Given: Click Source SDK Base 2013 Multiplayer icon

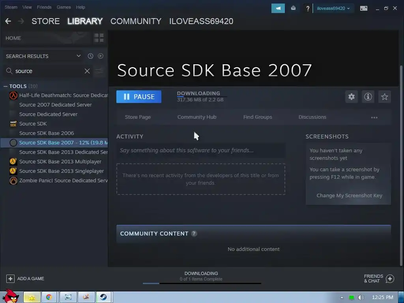Looking at the screenshot, I should tap(13, 161).
